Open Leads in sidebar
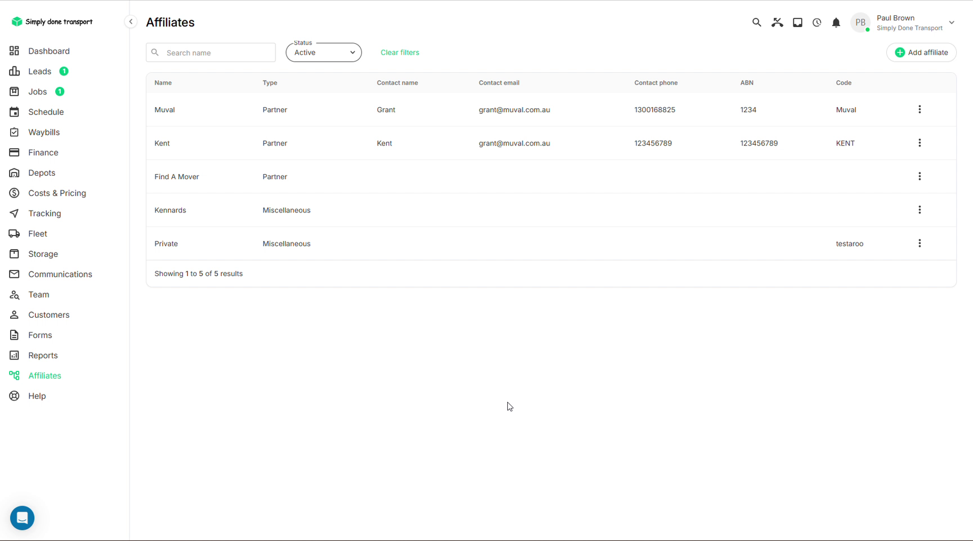 click(x=39, y=71)
